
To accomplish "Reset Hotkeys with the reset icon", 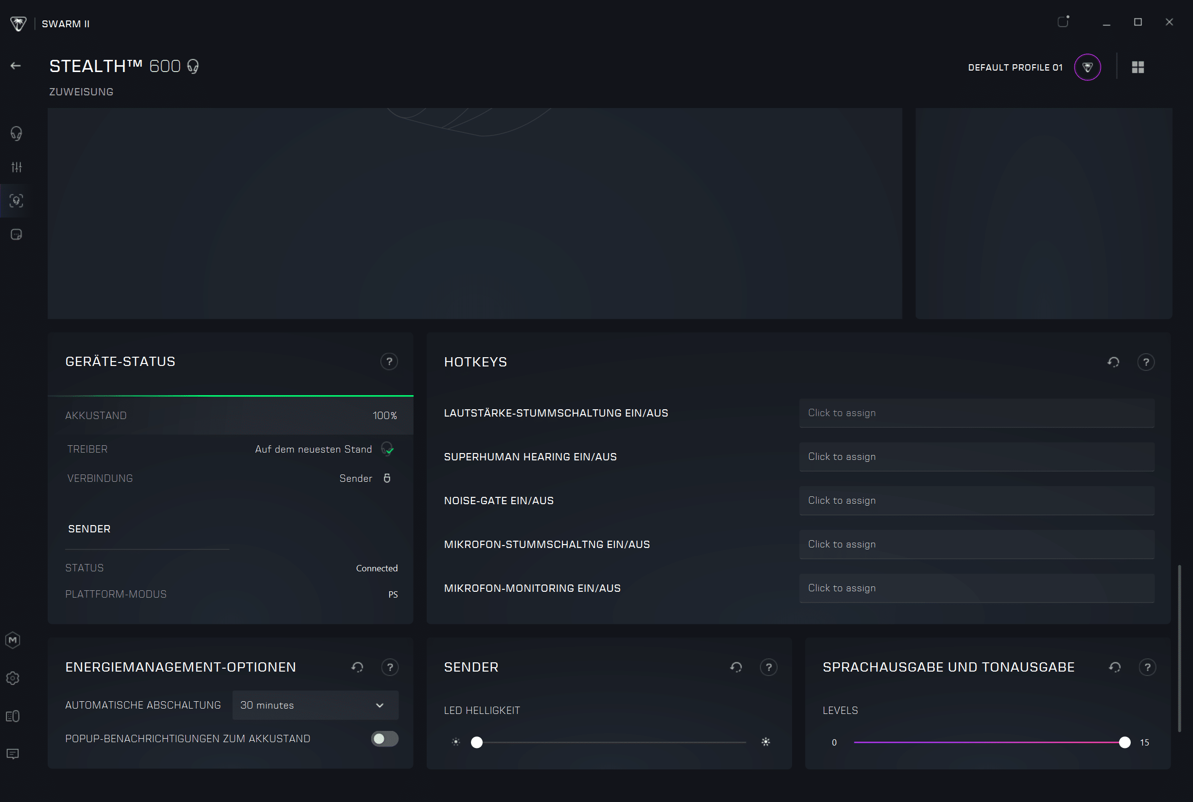I will pyautogui.click(x=1113, y=362).
